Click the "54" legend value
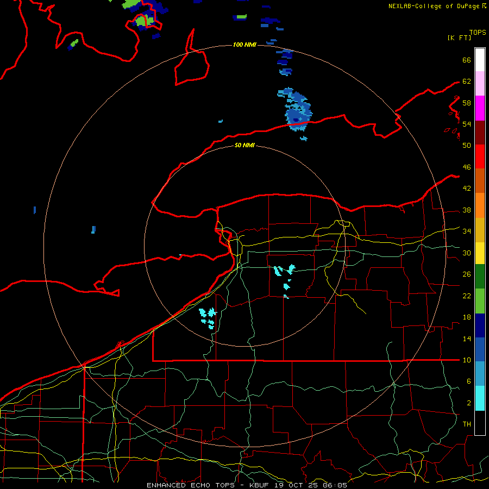This screenshot has height=489, width=489. [x=467, y=124]
